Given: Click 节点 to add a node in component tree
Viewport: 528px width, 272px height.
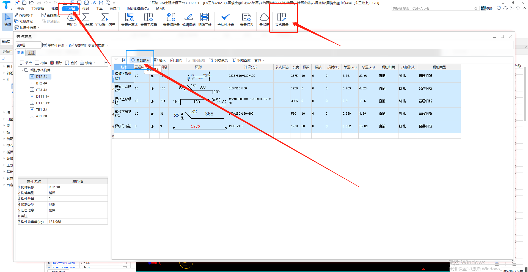Looking at the screenshot, I should pyautogui.click(x=26, y=63).
